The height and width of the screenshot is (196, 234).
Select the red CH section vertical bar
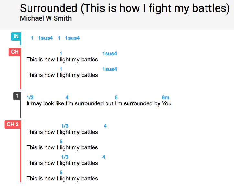click(x=21, y=73)
